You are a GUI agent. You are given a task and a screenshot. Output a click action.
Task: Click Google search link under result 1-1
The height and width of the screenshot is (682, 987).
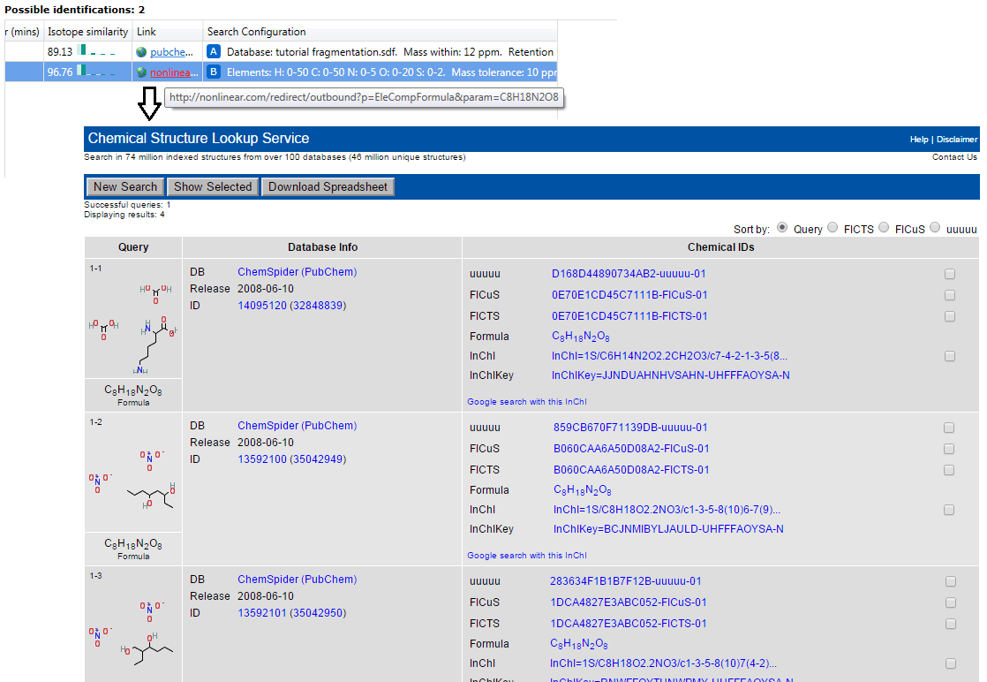527,402
